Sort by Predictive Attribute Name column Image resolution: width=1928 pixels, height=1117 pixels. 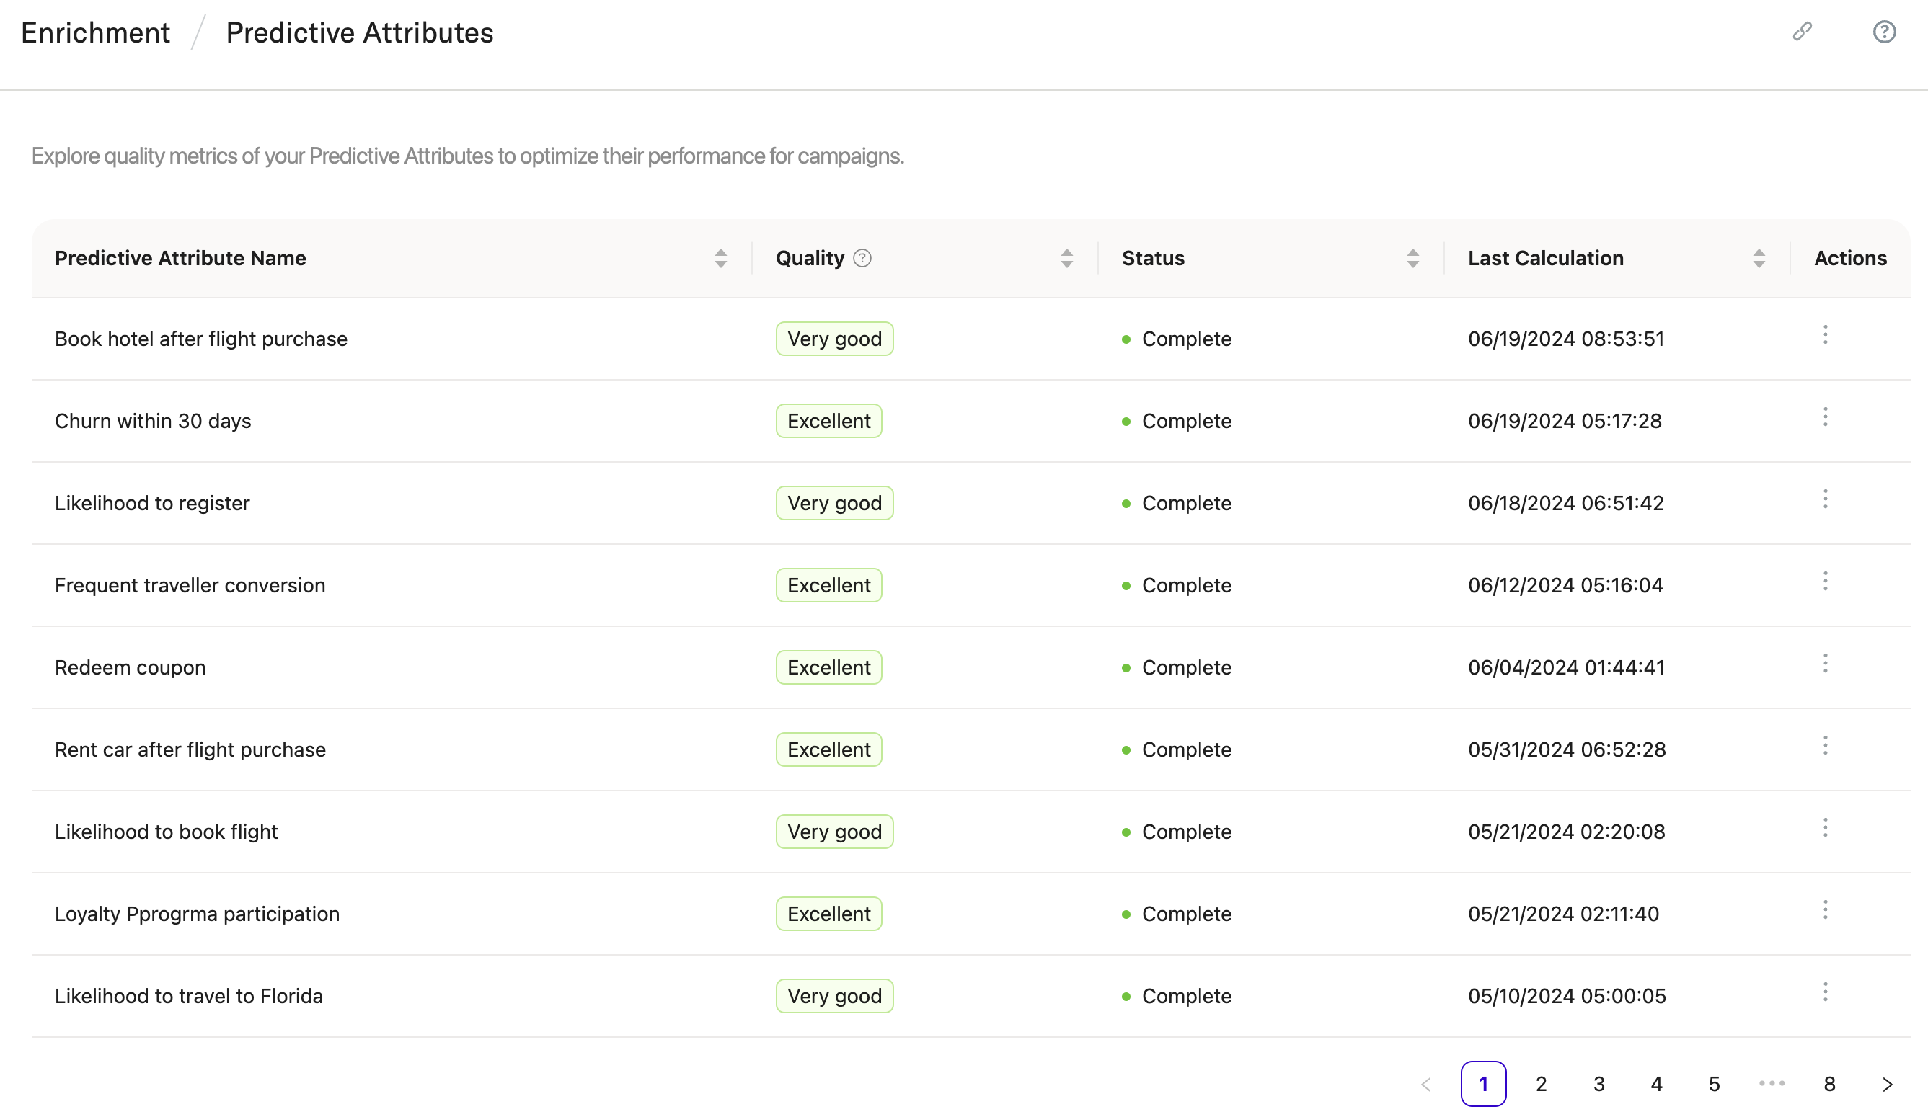pyautogui.click(x=720, y=258)
